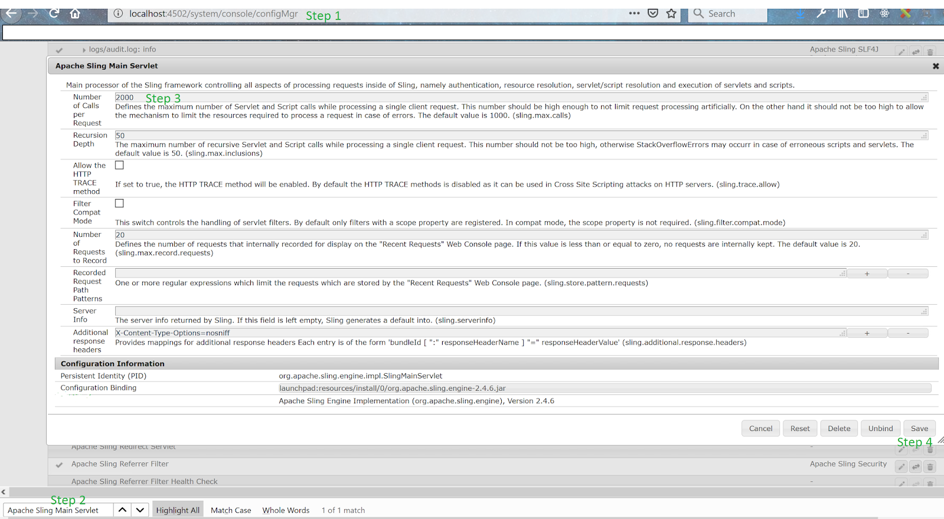Image resolution: width=944 pixels, height=519 pixels.
Task: Delete the logs/audit.log configuration with trash icon
Action: [930, 52]
